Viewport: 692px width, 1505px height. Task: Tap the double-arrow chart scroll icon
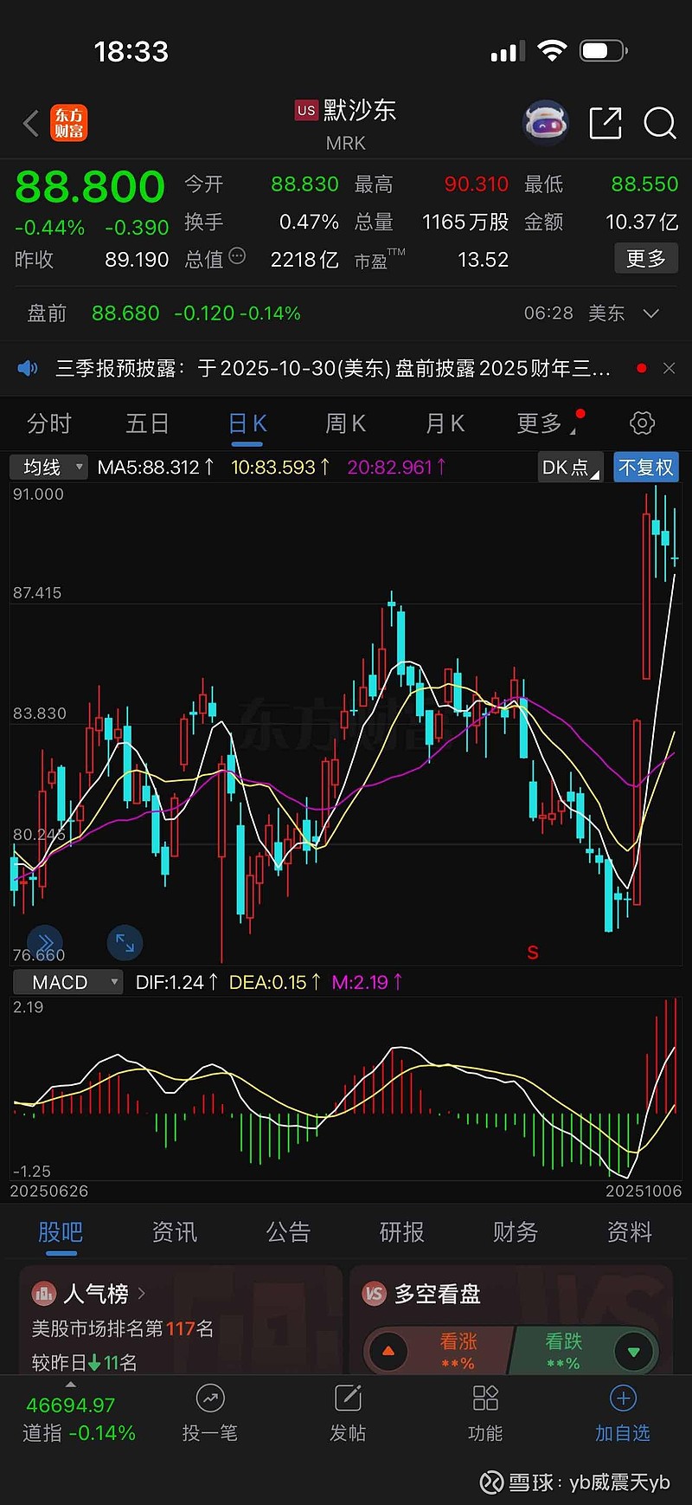[x=45, y=943]
